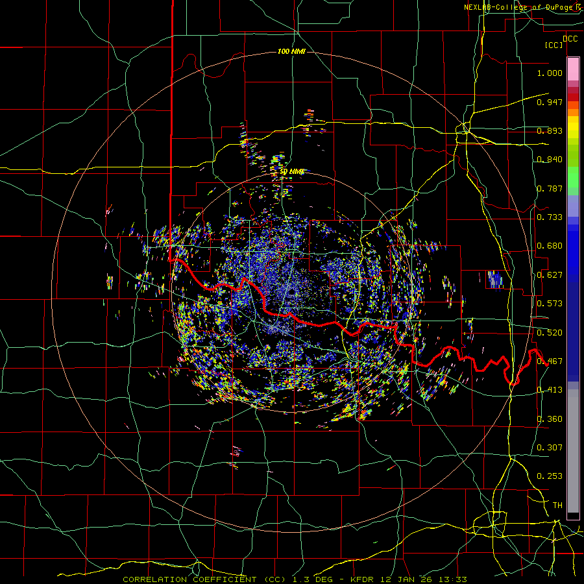The image size is (584, 584).
Task: Select the 0.733 legend value
Action: tap(550, 217)
